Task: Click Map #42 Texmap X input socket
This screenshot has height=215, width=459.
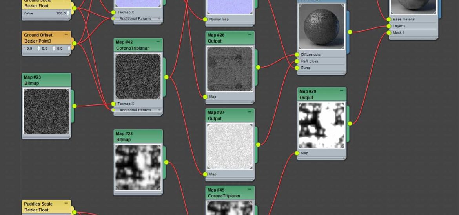Action: click(113, 104)
